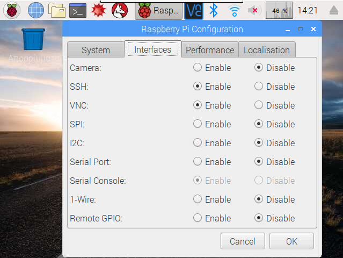Go to the Localisation tab
The image size is (343, 258).
267,50
